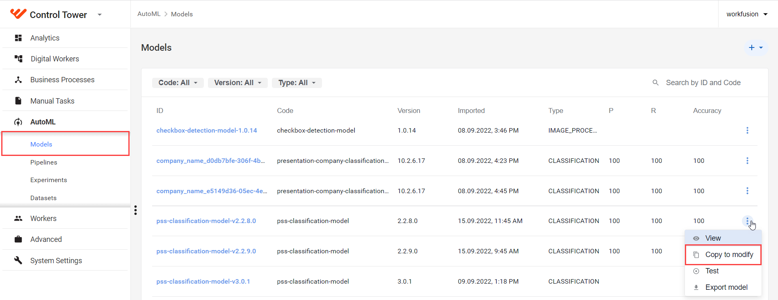Click the copy icon beside Copy to modify

696,255
